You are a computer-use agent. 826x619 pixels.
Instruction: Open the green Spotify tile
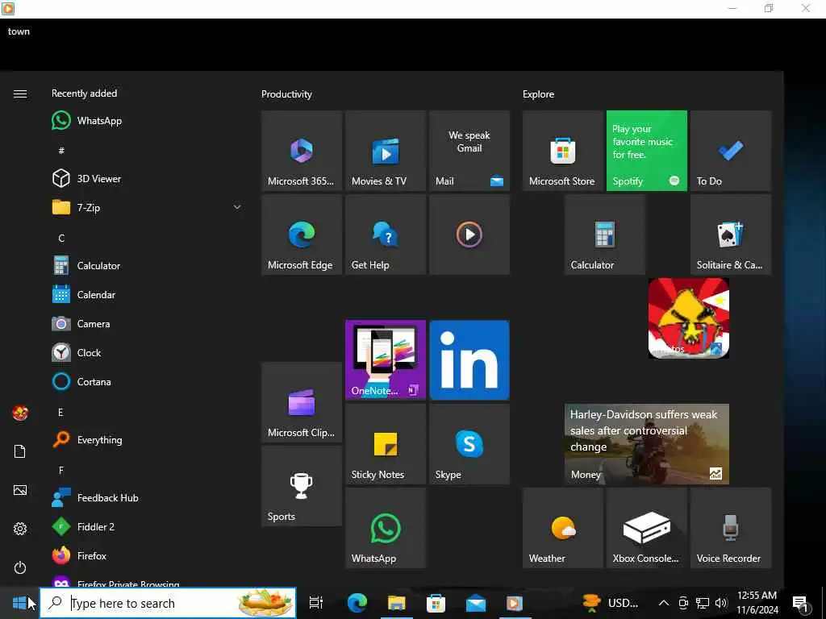click(647, 151)
